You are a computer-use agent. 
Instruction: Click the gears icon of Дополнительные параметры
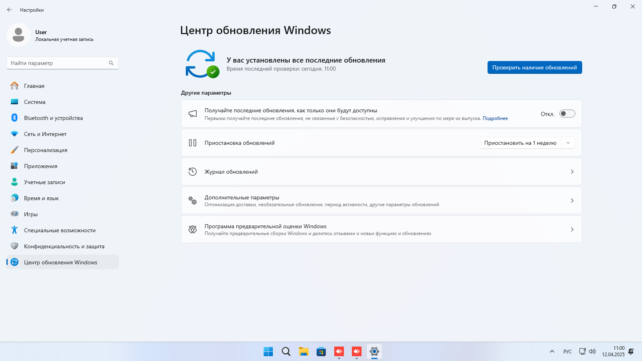[193, 201]
